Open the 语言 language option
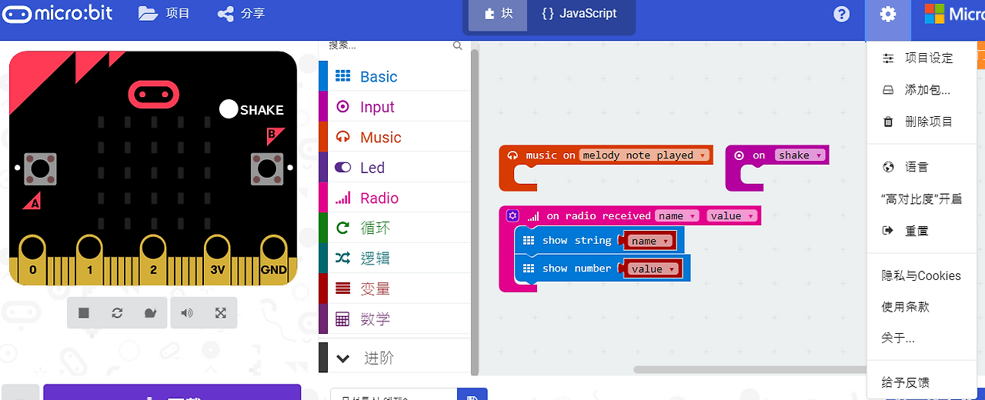 coord(921,167)
